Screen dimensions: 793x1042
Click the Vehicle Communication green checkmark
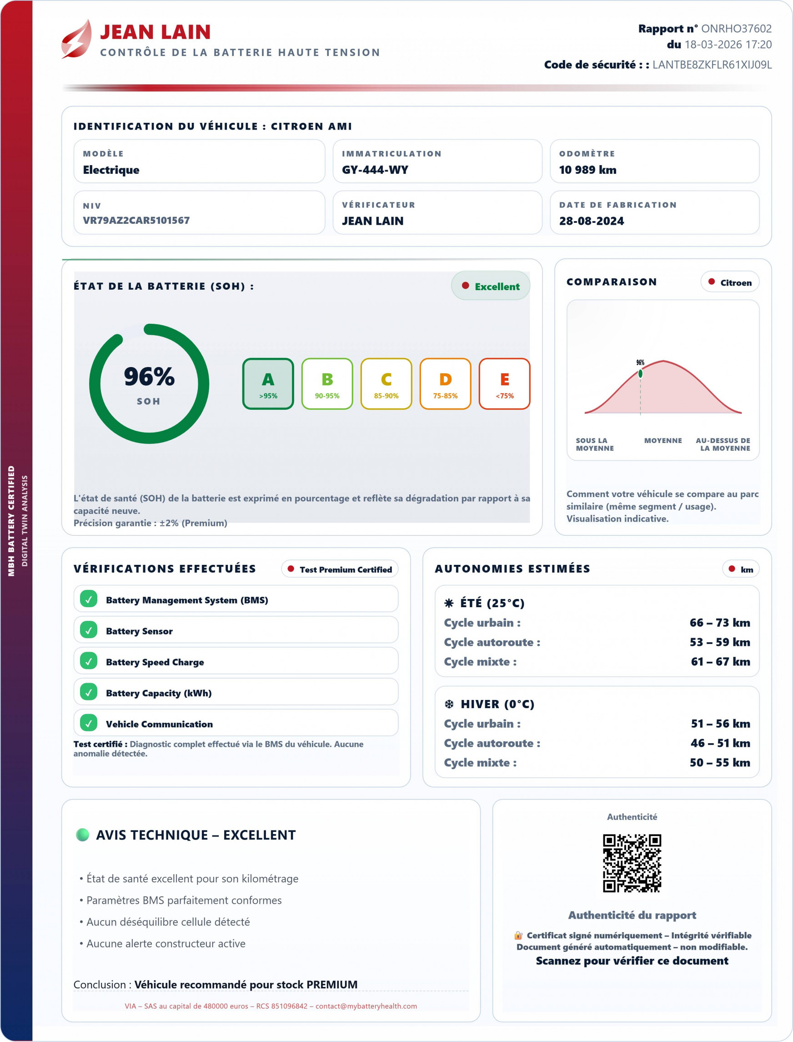(x=89, y=723)
